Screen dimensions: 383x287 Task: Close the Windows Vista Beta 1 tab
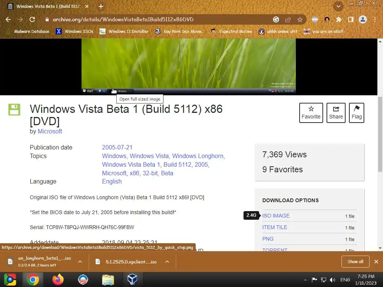point(87,6)
